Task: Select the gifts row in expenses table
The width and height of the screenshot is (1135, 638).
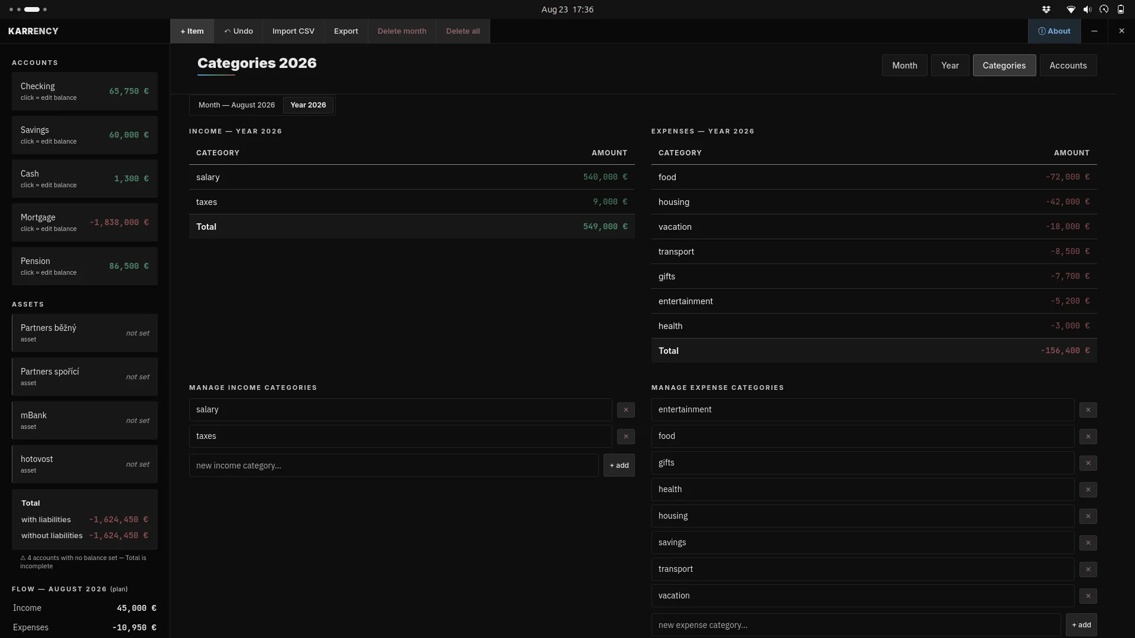Action: (x=874, y=276)
